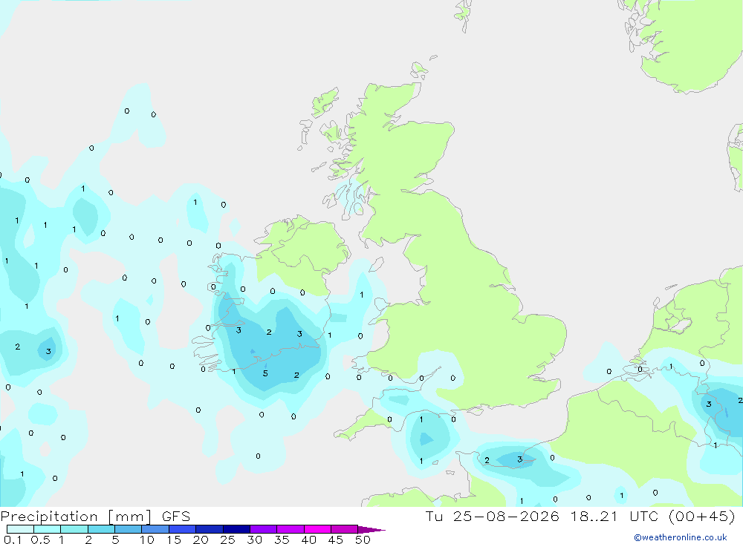Click the 'GFS' model label
Viewport: 743px width, 544px height.
pos(176,517)
